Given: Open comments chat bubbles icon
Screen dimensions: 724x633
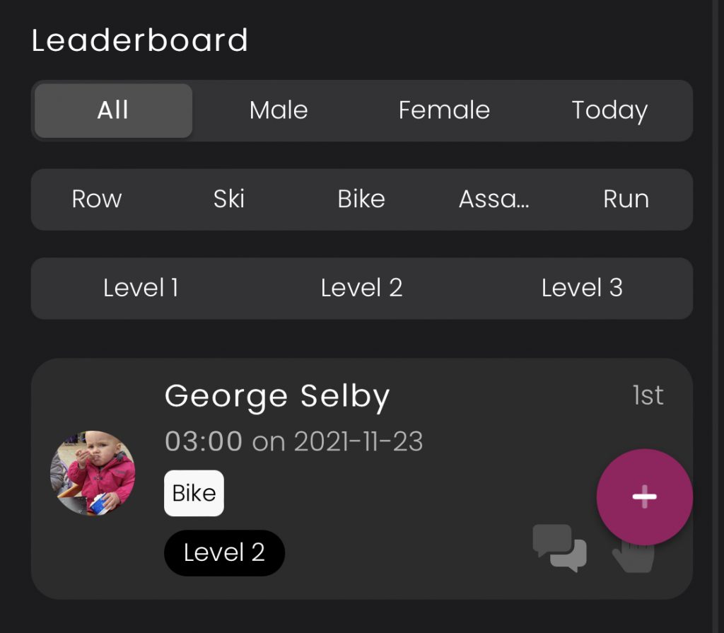Looking at the screenshot, I should (x=559, y=548).
